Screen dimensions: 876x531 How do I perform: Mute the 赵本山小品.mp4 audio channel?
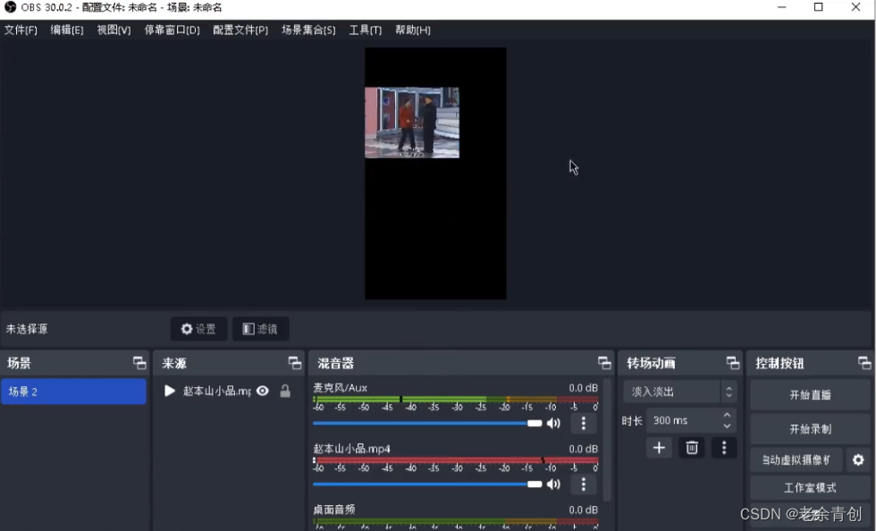(553, 484)
